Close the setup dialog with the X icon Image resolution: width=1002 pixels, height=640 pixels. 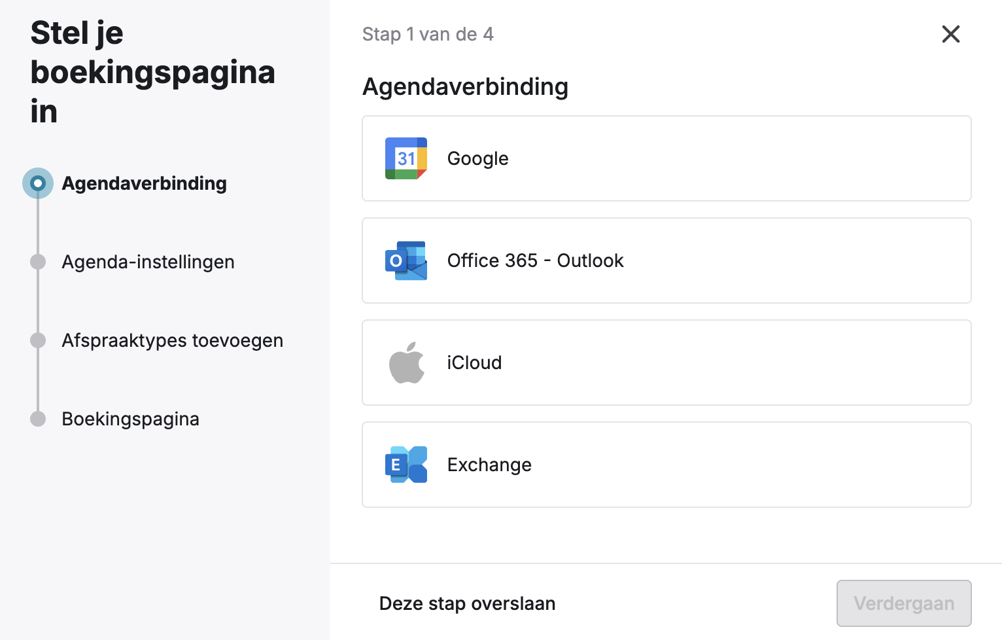(950, 34)
